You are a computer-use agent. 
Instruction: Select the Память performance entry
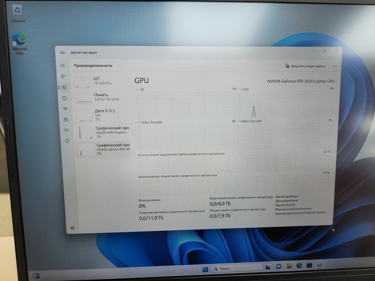(103, 97)
